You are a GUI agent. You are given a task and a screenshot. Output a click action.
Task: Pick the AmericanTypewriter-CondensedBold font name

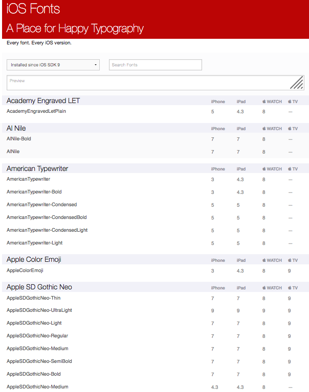coord(47,217)
